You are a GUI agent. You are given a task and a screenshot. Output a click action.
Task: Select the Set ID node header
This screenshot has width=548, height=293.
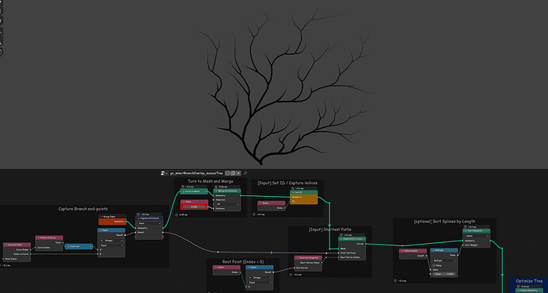pos(303,192)
